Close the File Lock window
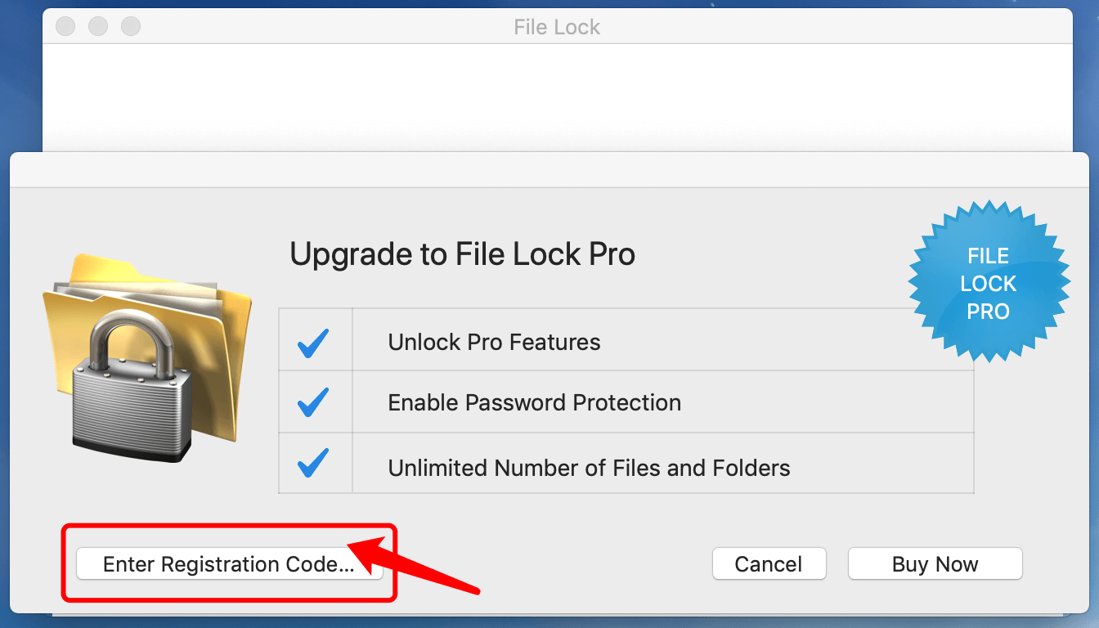Image resolution: width=1099 pixels, height=628 pixels. tap(65, 26)
